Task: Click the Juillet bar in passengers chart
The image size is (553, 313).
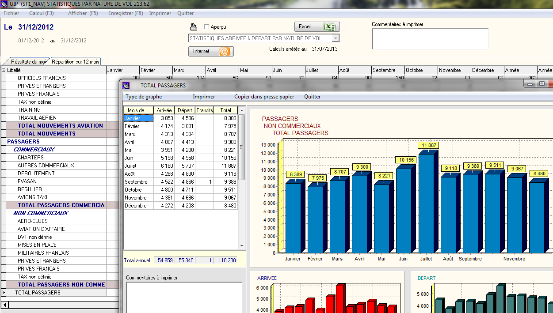Action: (x=426, y=203)
